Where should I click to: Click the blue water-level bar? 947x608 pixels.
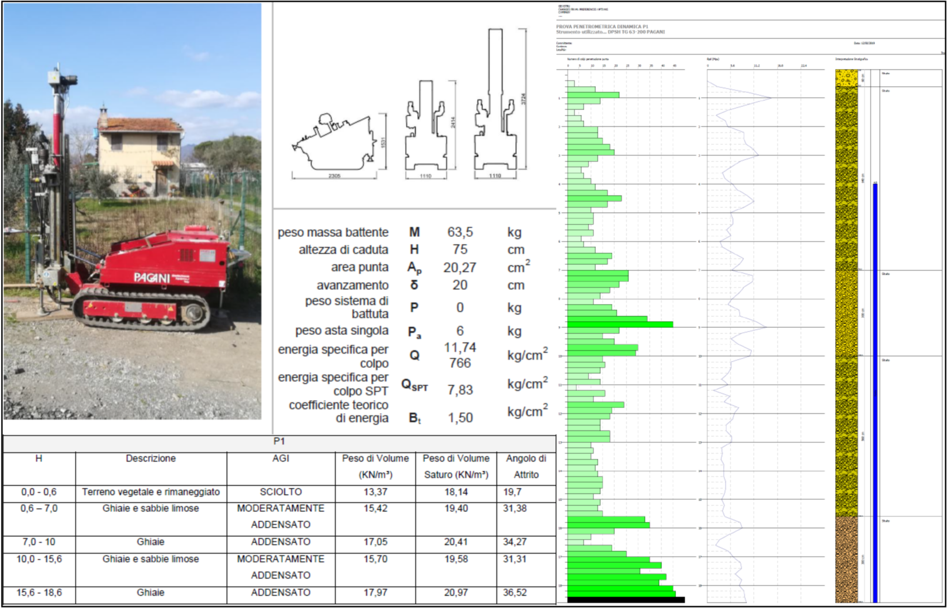875,392
